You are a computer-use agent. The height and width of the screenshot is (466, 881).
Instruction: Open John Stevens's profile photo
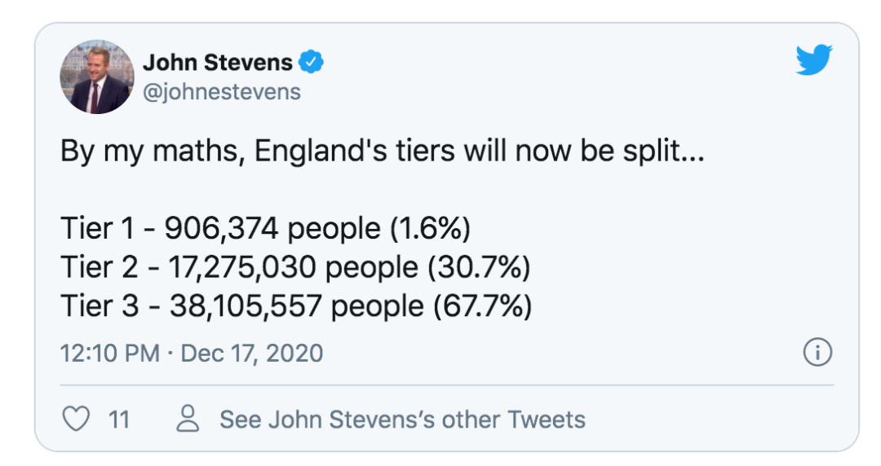tap(96, 77)
